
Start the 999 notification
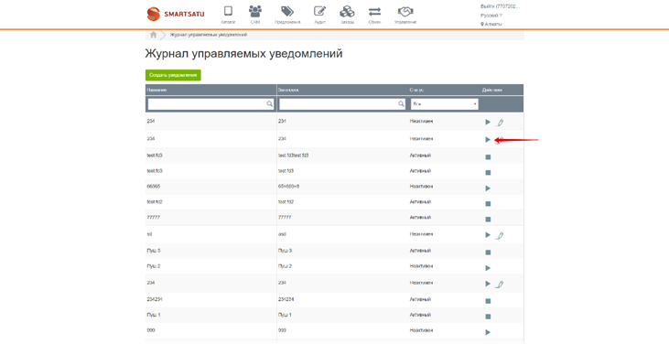pyautogui.click(x=488, y=332)
